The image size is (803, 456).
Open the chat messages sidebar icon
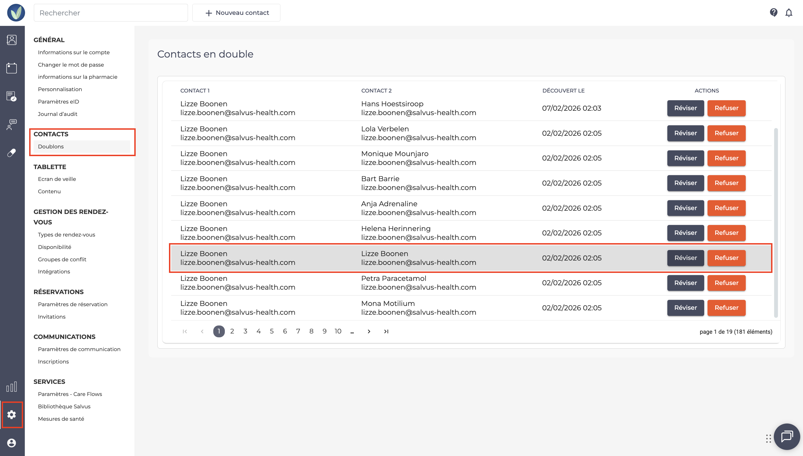tap(12, 124)
